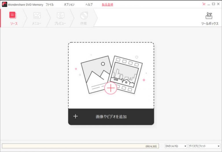Open the ヘルプ menu
222x152 pixels.
coord(89,5)
